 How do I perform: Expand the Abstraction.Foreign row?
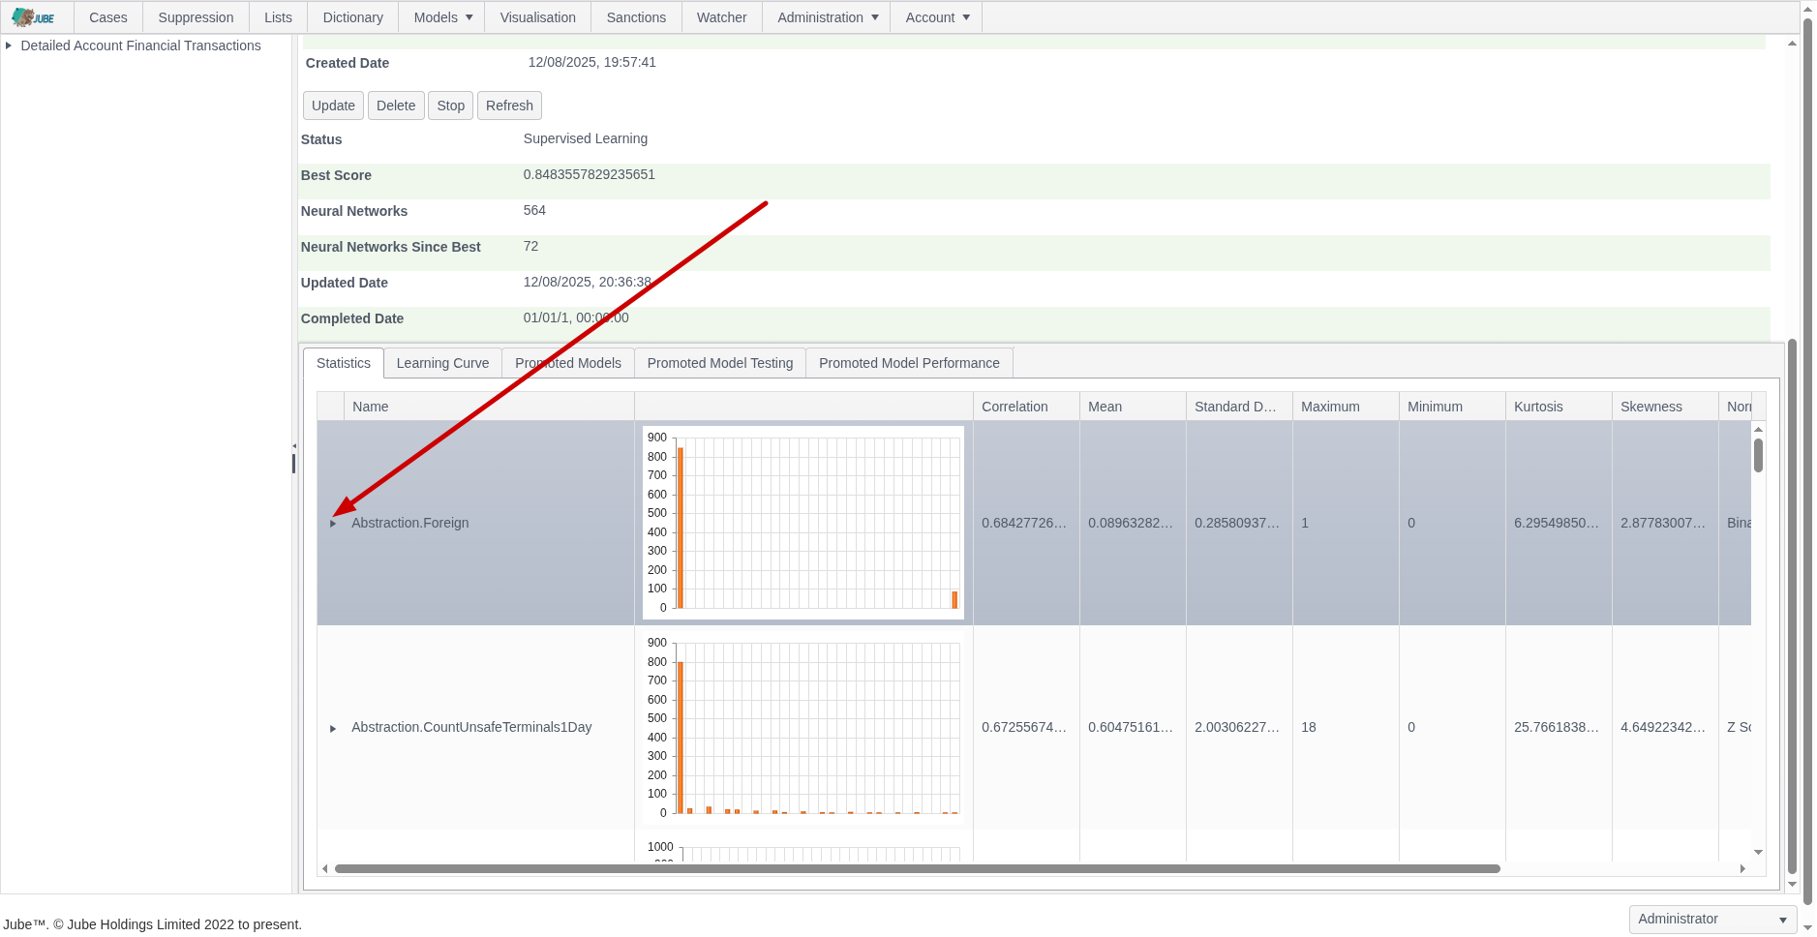tap(333, 524)
